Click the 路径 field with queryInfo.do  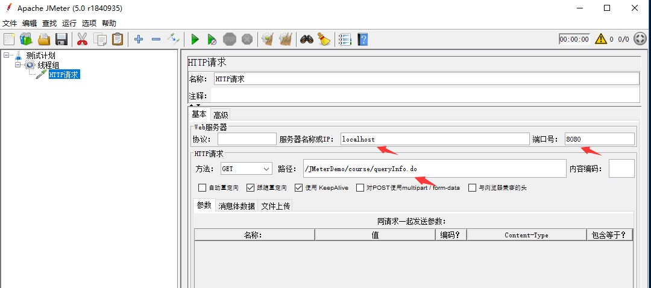click(434, 169)
